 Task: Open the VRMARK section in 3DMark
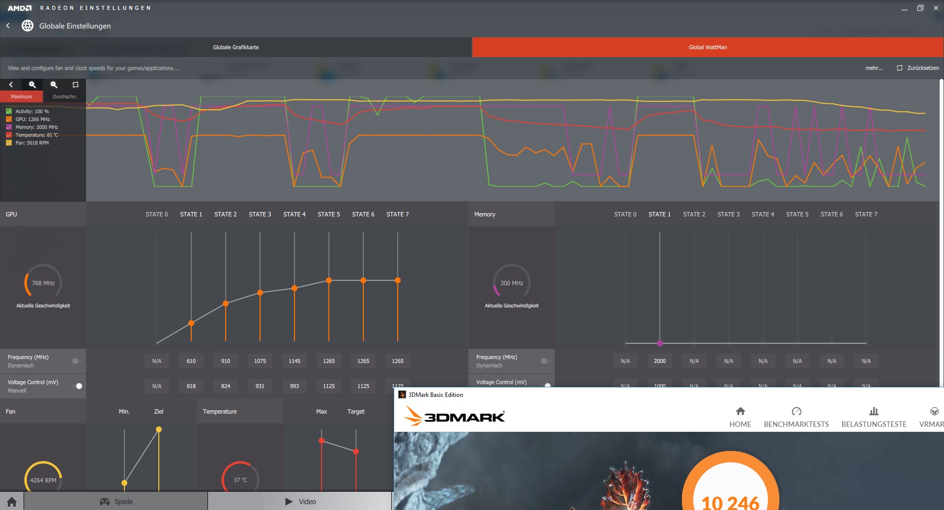[932, 418]
